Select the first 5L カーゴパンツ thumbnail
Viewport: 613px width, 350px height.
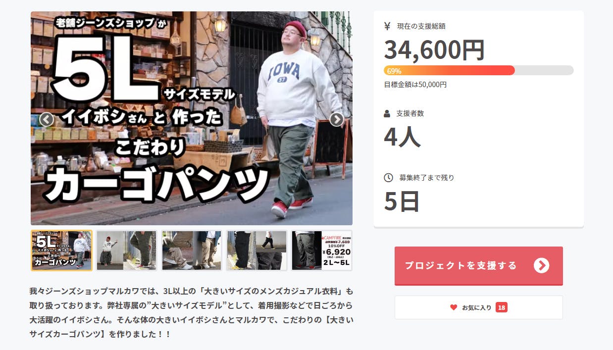click(x=61, y=250)
